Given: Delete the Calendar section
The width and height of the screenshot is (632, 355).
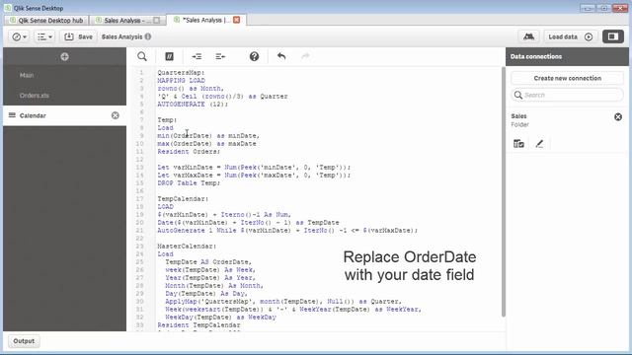Looking at the screenshot, I should pos(116,115).
